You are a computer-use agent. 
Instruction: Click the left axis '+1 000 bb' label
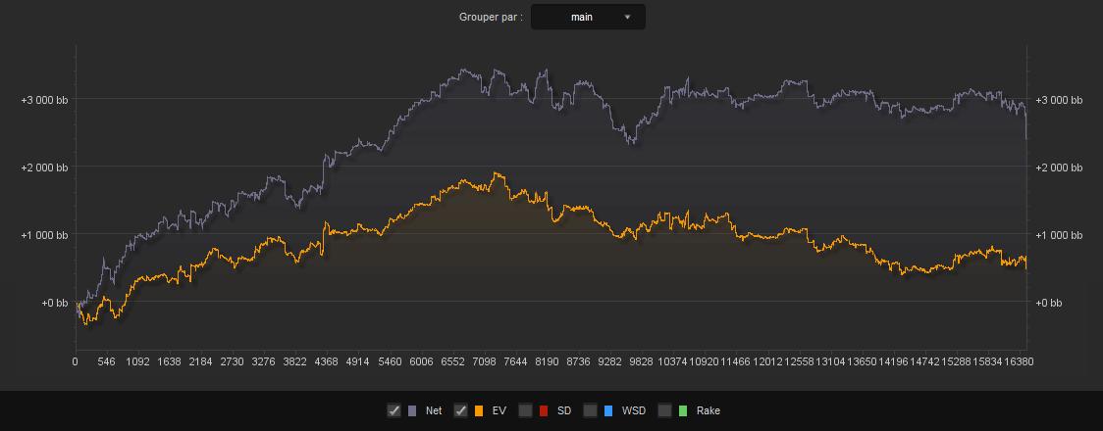[x=44, y=235]
